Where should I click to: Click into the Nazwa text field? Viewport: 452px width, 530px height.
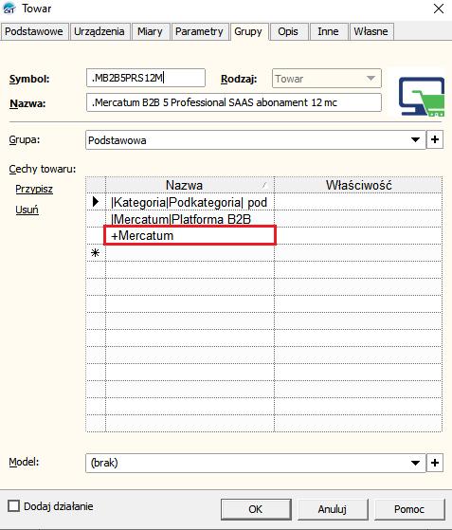234,102
